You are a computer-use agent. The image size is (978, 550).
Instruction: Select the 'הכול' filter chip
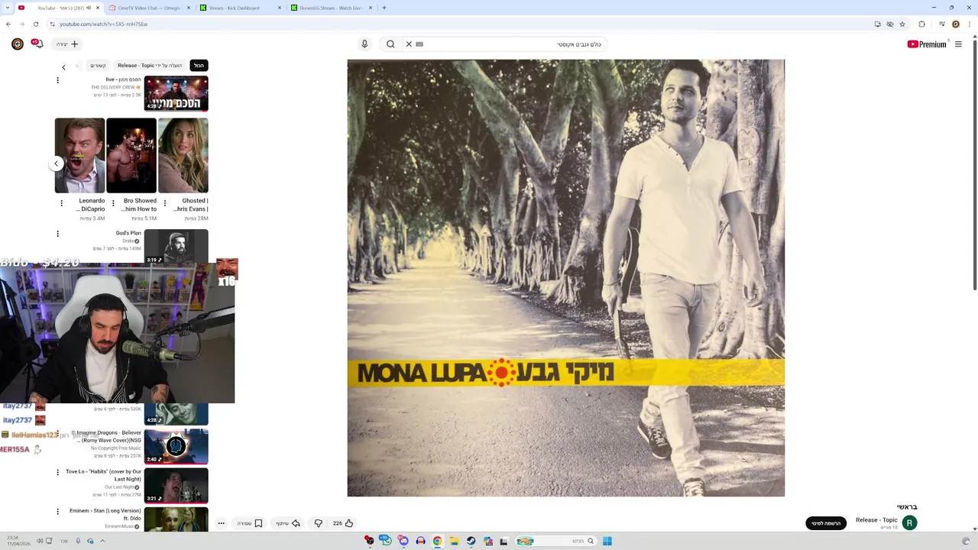[x=199, y=66]
